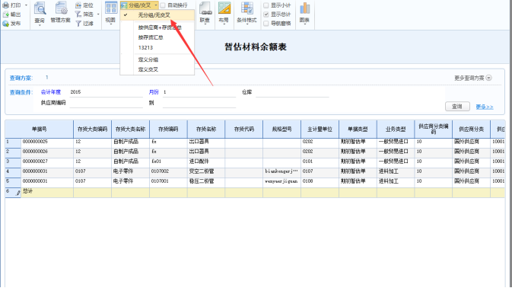512x288 pixels.
Task: Click the 月份 input field
Action: 199,92
